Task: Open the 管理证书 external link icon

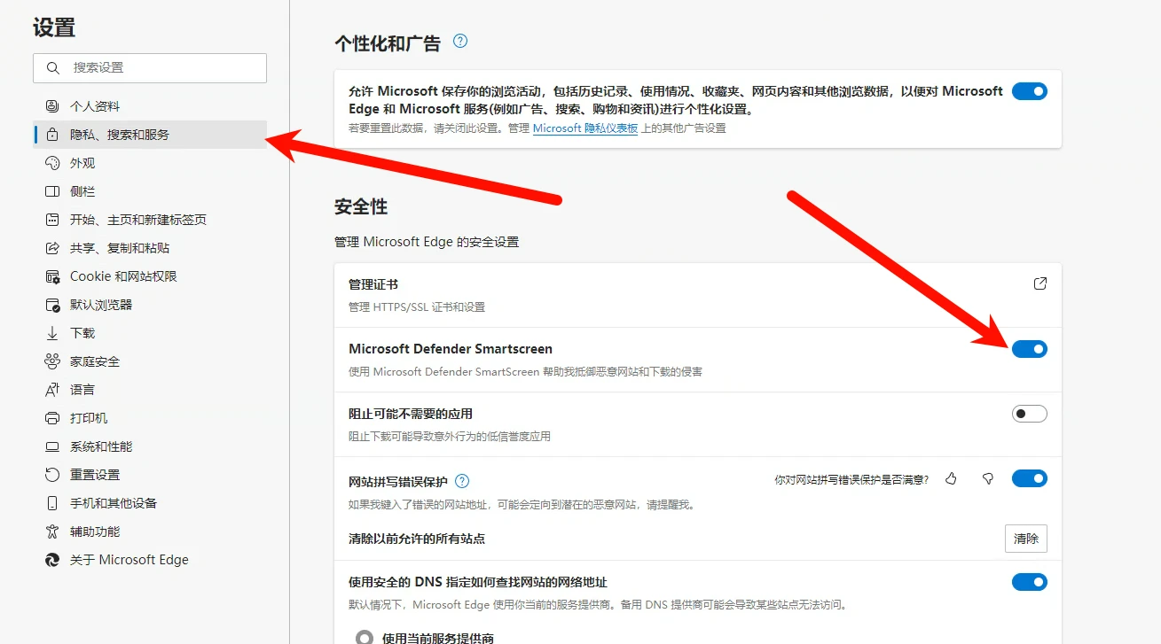Action: pyautogui.click(x=1040, y=283)
